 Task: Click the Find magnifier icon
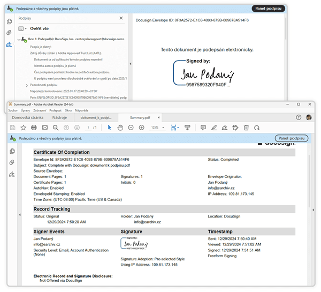[56, 128]
